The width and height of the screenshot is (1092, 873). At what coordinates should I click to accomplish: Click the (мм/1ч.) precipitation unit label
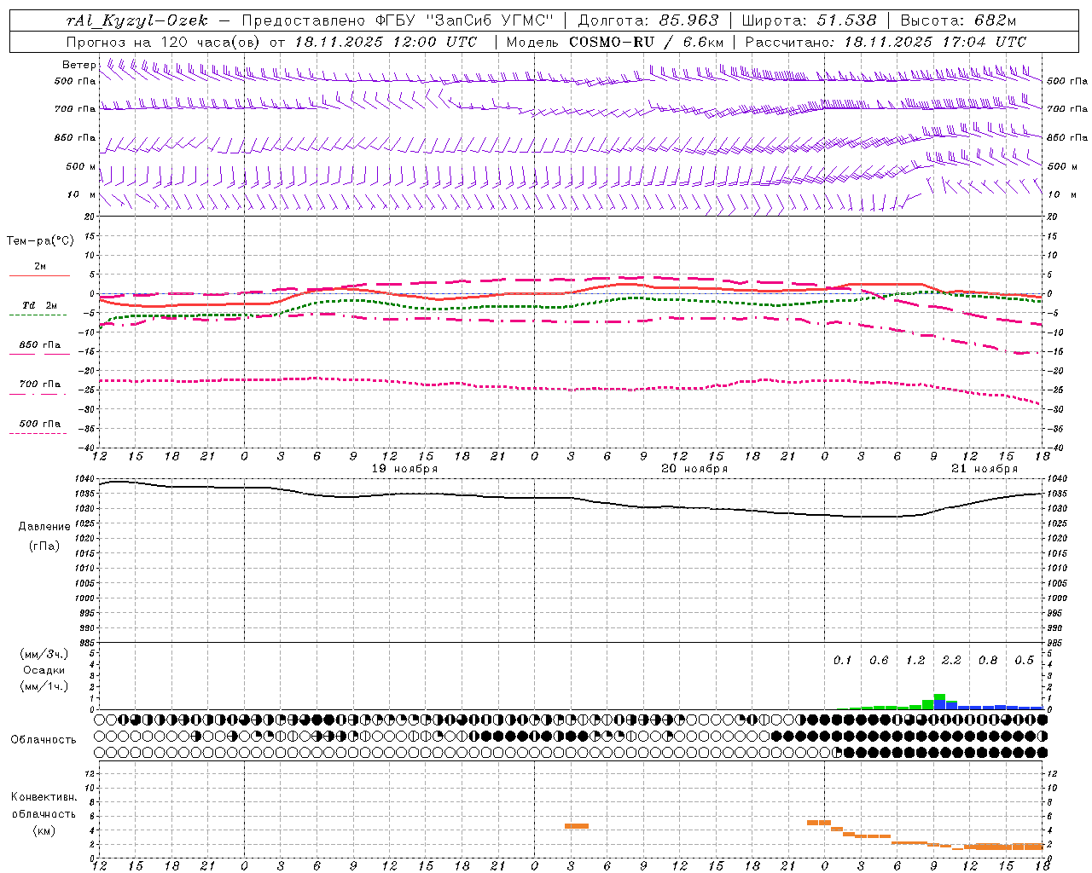44,686
